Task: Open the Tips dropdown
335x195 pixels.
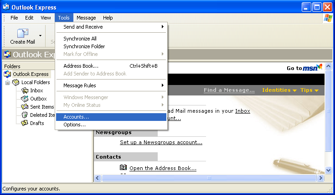Action: [309, 90]
